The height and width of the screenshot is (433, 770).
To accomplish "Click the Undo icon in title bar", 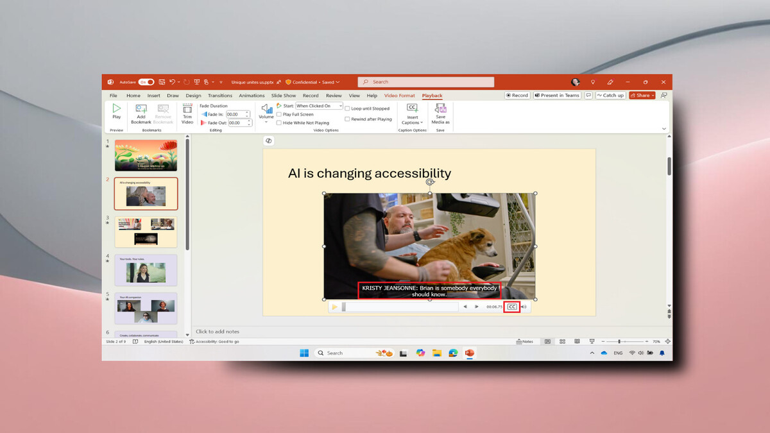I will click(x=172, y=82).
